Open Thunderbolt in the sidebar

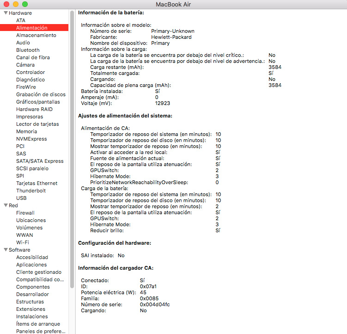point(31,191)
